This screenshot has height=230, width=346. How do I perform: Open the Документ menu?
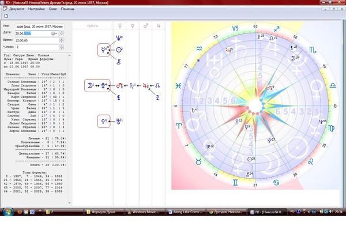[x=17, y=9]
